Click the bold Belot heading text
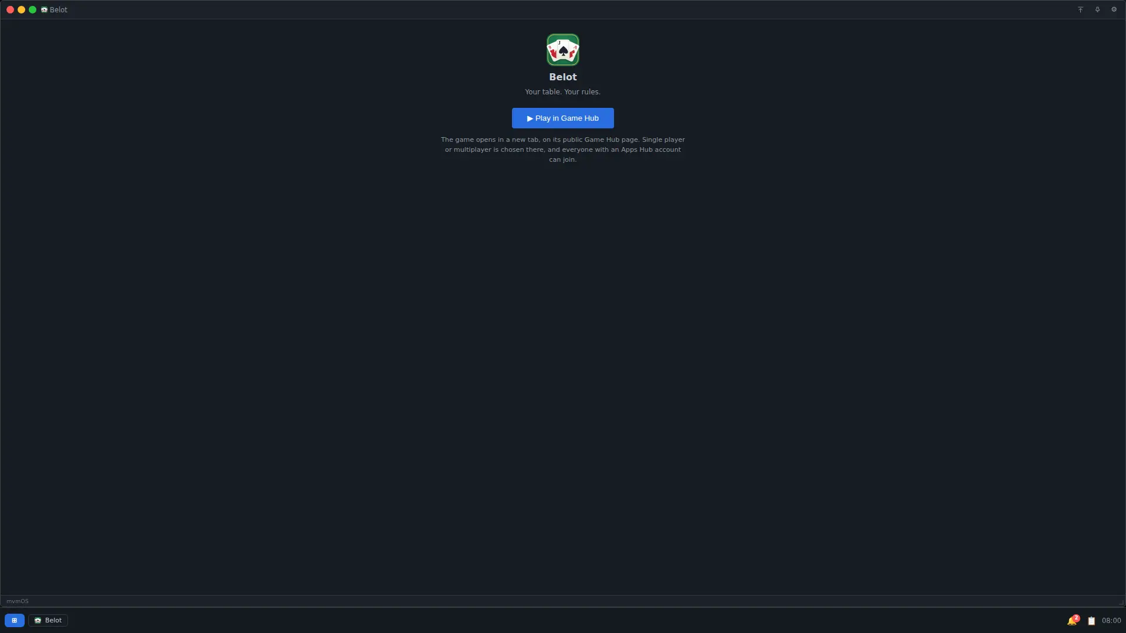 point(563,77)
